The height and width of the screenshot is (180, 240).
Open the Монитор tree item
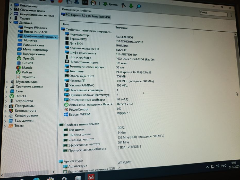click(x=27, y=40)
